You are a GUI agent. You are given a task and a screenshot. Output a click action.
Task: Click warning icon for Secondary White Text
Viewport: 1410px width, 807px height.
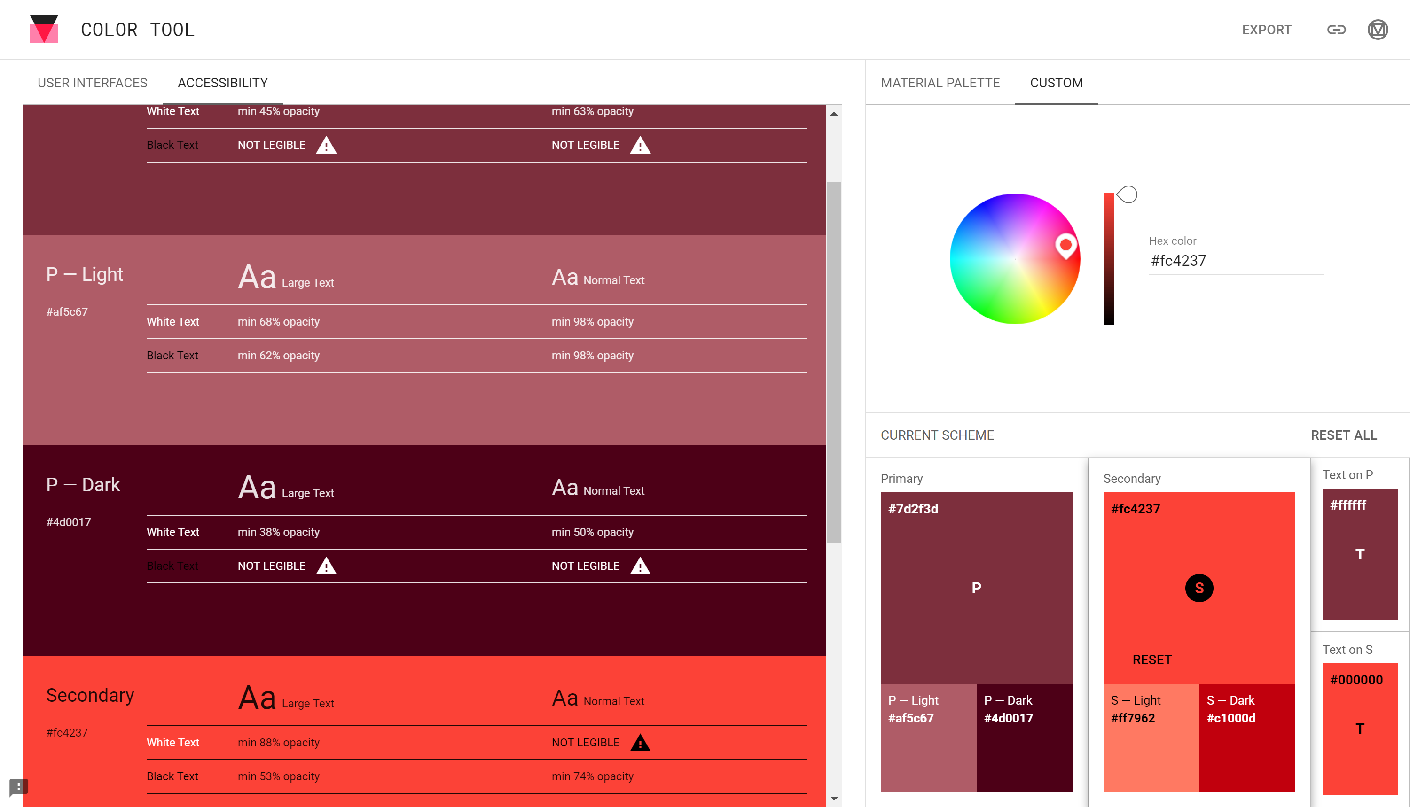[x=640, y=743]
